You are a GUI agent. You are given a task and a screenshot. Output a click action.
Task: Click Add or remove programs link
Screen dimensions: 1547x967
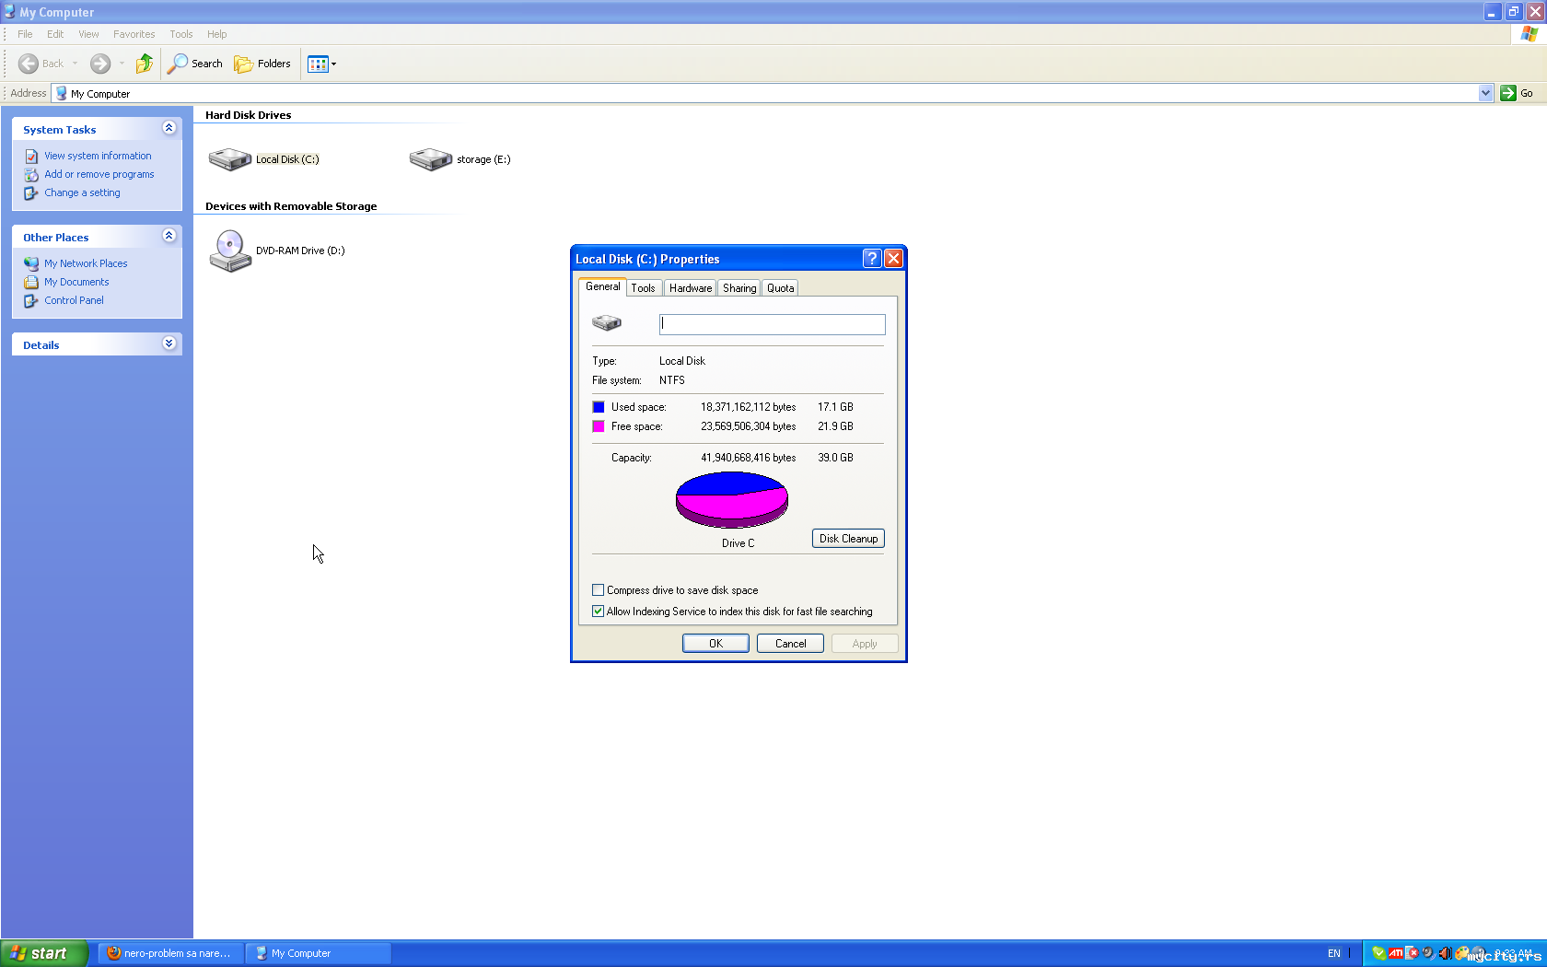click(x=99, y=174)
